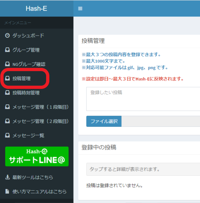Image resolution: width=200 pixels, height=203 pixels.
Task: Click the dashboard gauge icon
Action: 7,35
